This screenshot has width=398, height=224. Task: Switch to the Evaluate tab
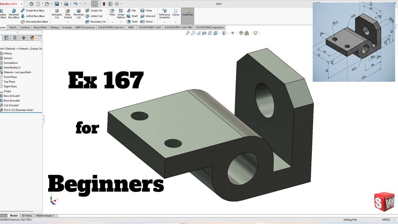67,27
